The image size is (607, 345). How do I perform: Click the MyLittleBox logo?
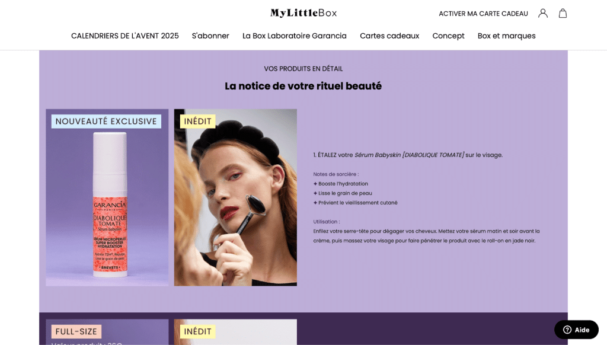click(x=303, y=13)
